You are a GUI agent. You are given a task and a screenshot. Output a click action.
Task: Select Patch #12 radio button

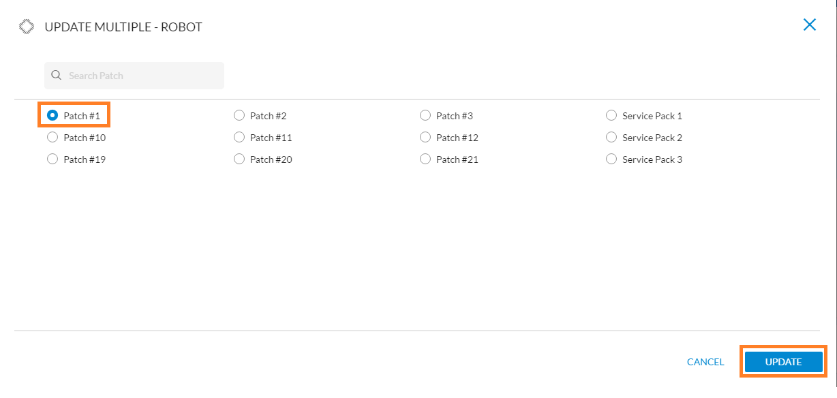425,138
